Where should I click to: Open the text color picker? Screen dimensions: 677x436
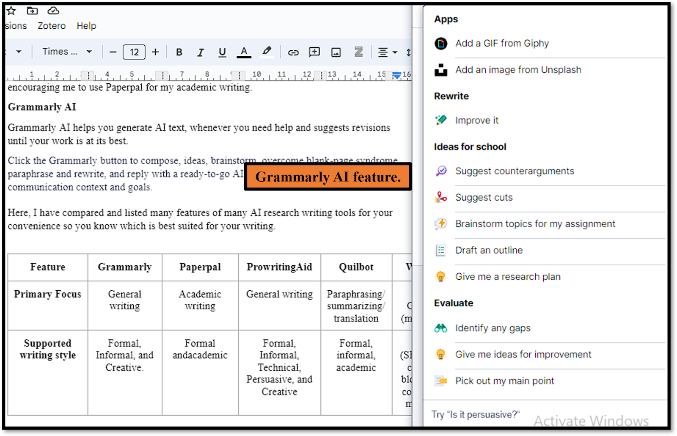pos(244,52)
